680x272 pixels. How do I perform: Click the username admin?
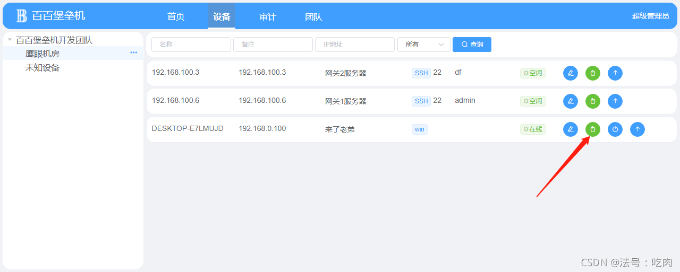click(x=465, y=100)
